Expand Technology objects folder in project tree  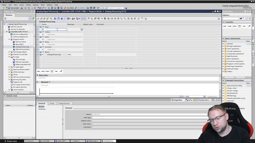click(9, 52)
